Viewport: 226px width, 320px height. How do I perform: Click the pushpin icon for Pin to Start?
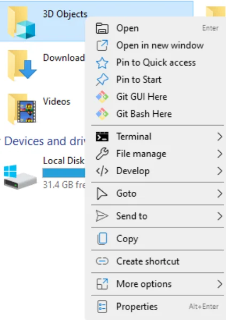pyautogui.click(x=102, y=80)
